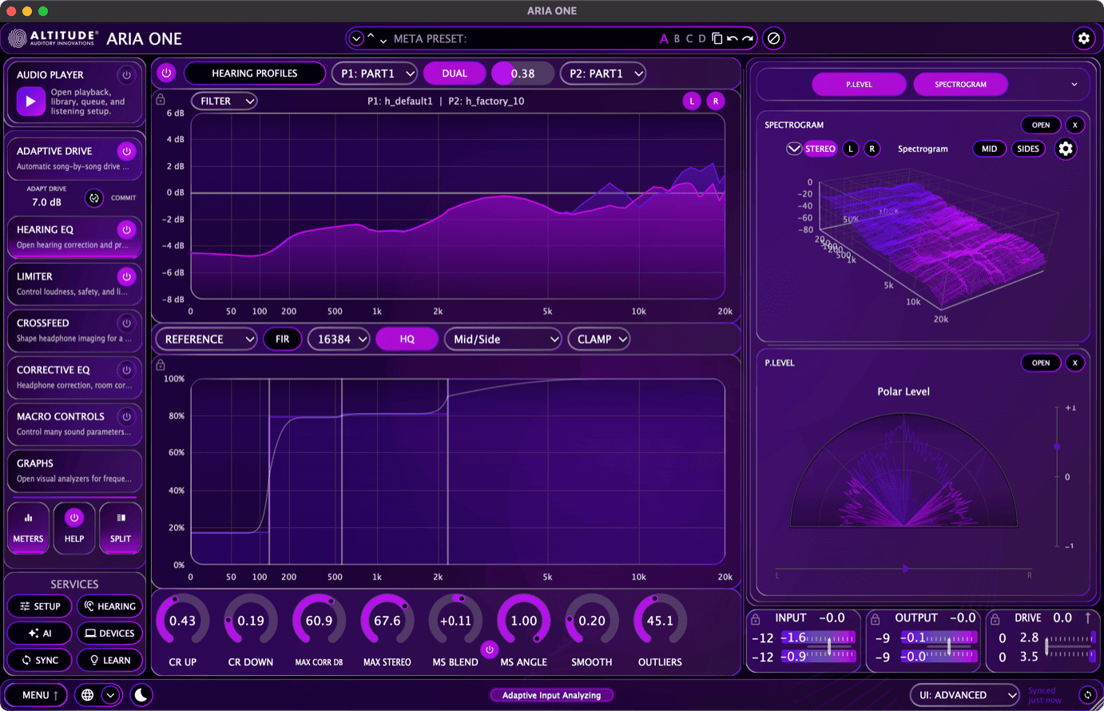Image resolution: width=1104 pixels, height=711 pixels.
Task: Toggle dark mode moon icon
Action: pyautogui.click(x=141, y=695)
